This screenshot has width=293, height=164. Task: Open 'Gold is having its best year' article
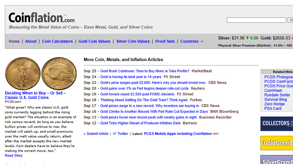click(x=131, y=77)
